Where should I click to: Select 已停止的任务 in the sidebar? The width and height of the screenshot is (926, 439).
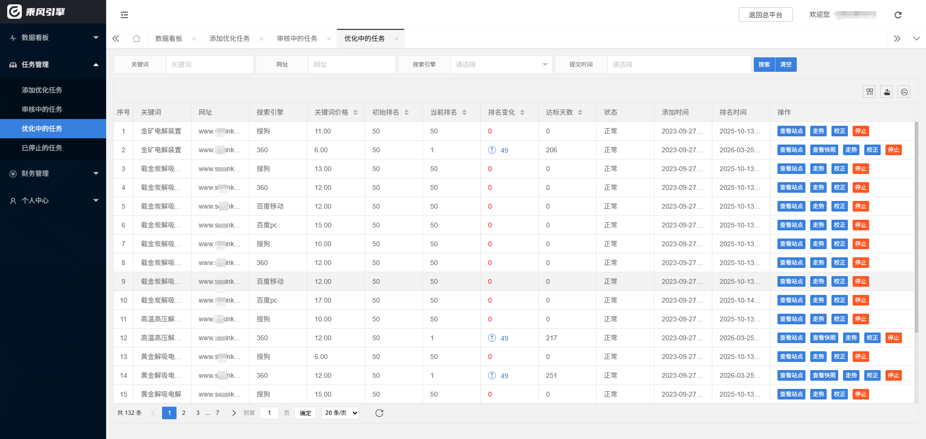42,148
